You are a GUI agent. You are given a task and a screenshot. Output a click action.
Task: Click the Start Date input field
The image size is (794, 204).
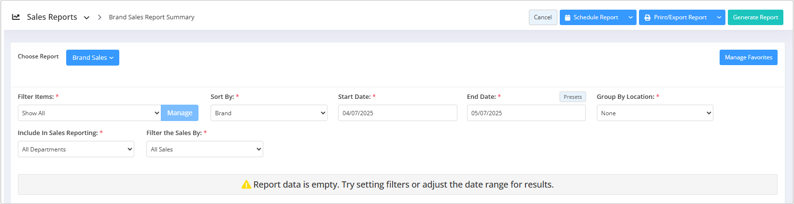tap(397, 113)
